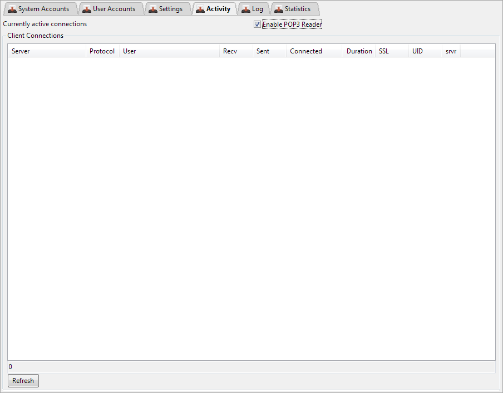The image size is (503, 393).
Task: Sort by Connected column header
Action: click(x=314, y=51)
